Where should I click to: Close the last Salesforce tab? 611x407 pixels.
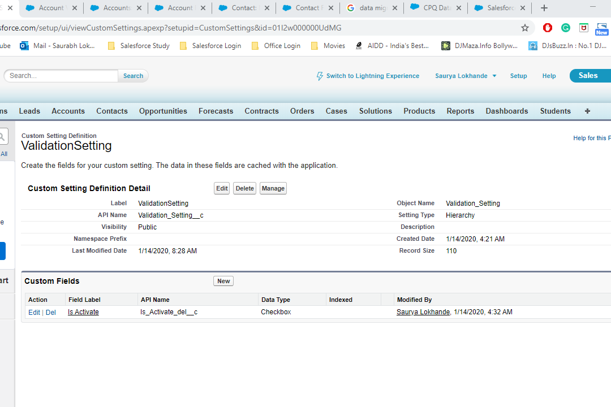click(x=523, y=8)
